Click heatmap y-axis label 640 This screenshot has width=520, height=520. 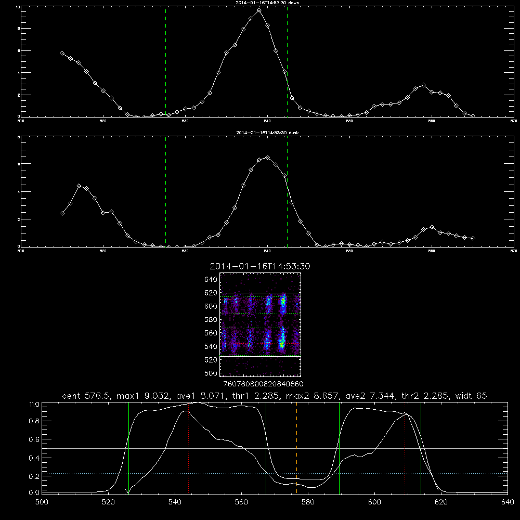tap(211, 280)
